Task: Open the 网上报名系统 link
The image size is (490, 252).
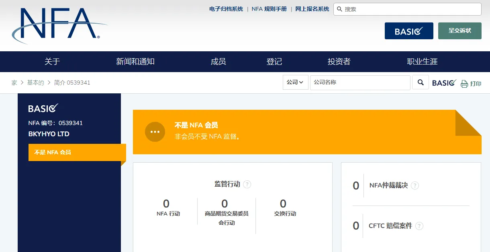Action: click(x=312, y=9)
